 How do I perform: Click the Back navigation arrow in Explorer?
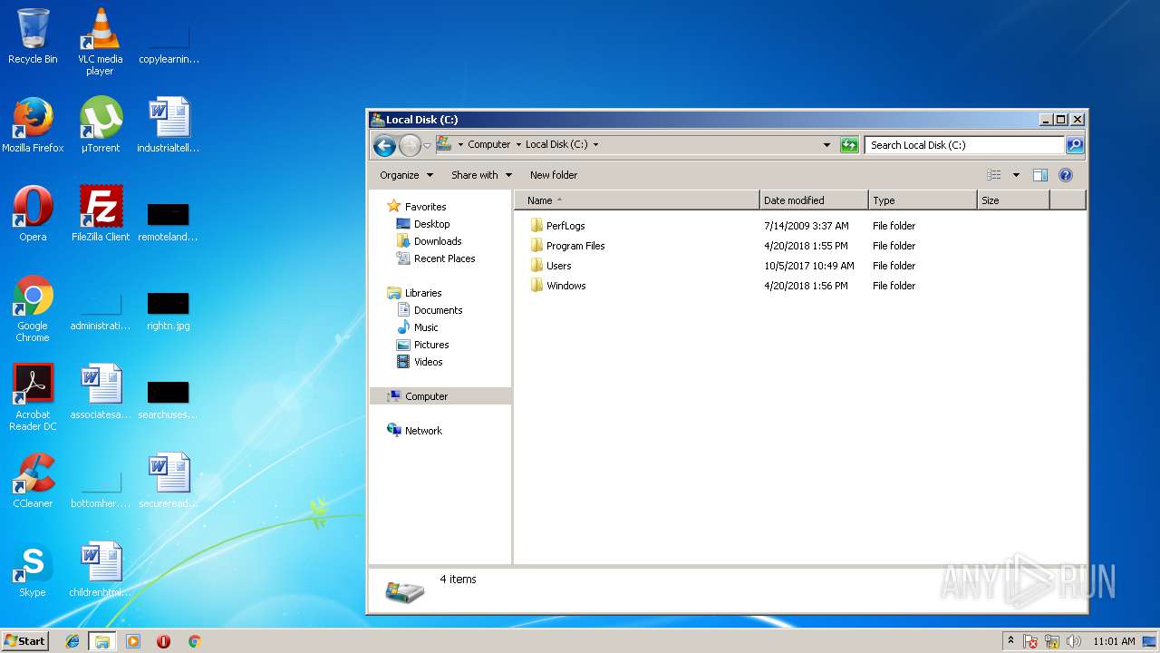coord(384,145)
